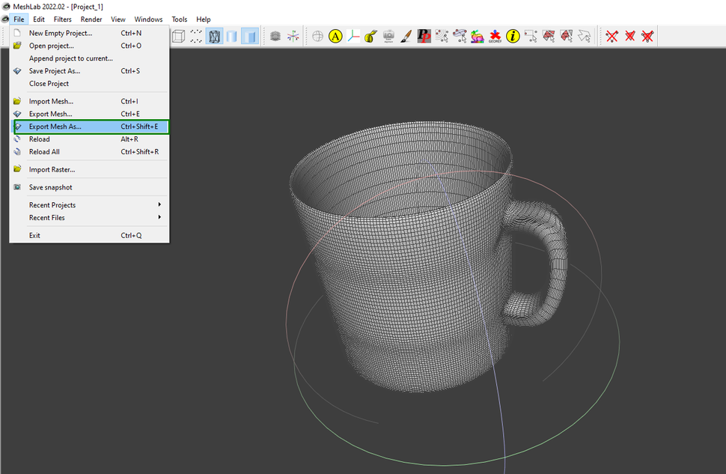Toggle on-screen text labels with the A icon
This screenshot has width=726, height=474.
click(335, 35)
